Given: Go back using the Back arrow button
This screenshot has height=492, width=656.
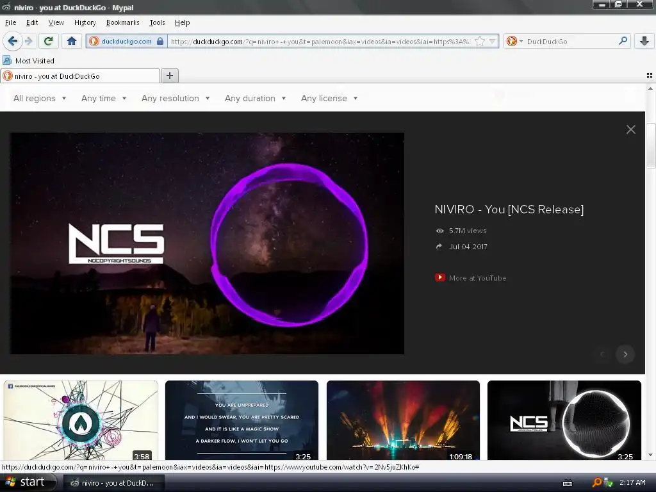Looking at the screenshot, I should pyautogui.click(x=12, y=41).
